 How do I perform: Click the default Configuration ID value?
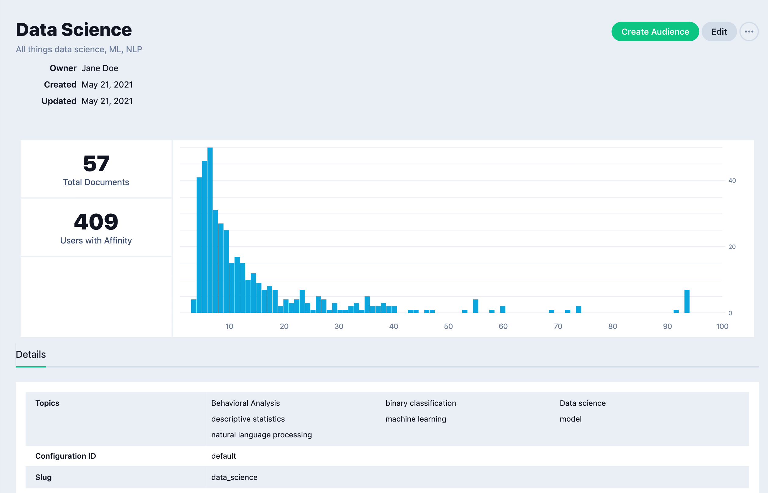click(x=224, y=456)
